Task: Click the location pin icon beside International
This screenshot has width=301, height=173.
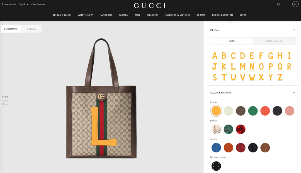Action: (3, 4)
